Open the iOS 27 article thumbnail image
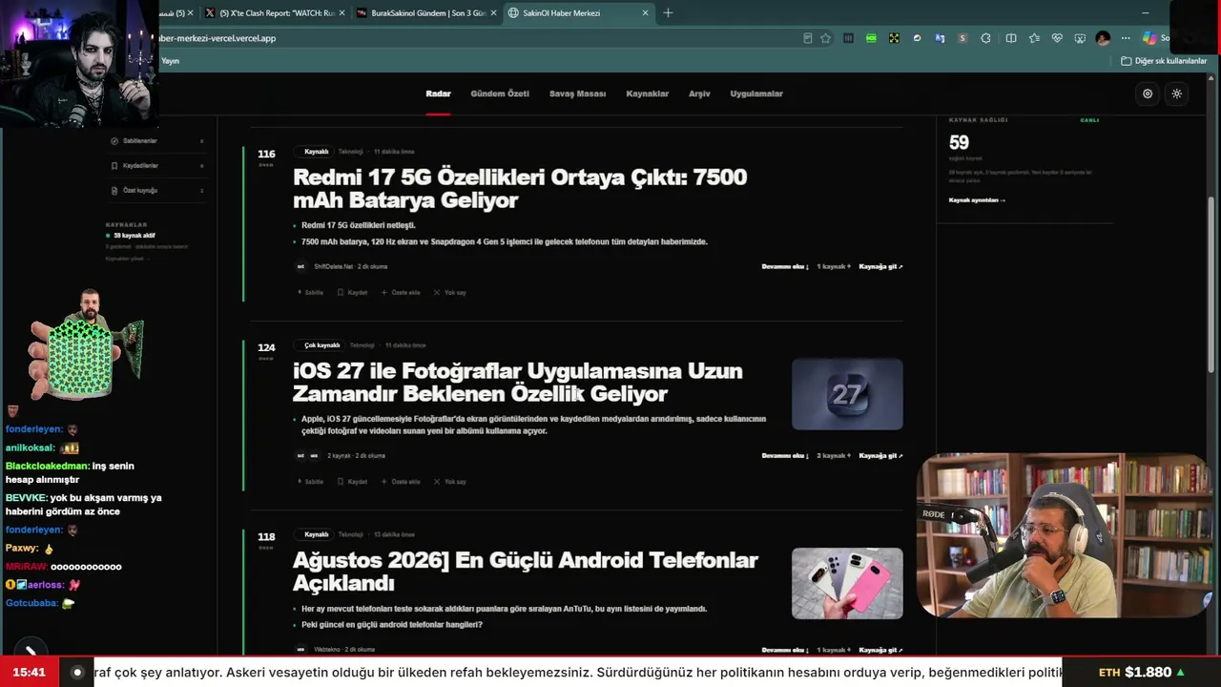 point(847,394)
